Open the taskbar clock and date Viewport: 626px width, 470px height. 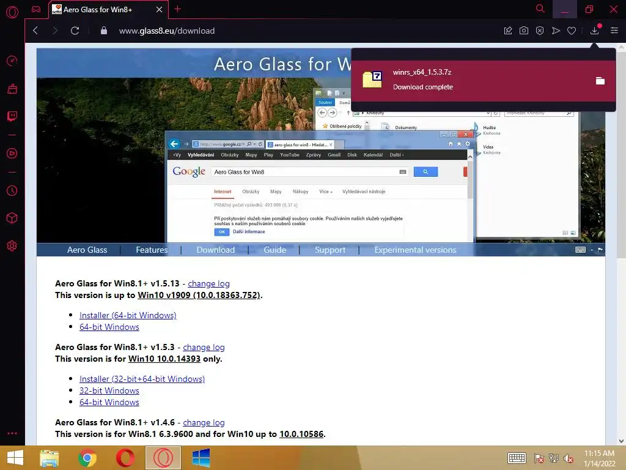[x=599, y=458]
